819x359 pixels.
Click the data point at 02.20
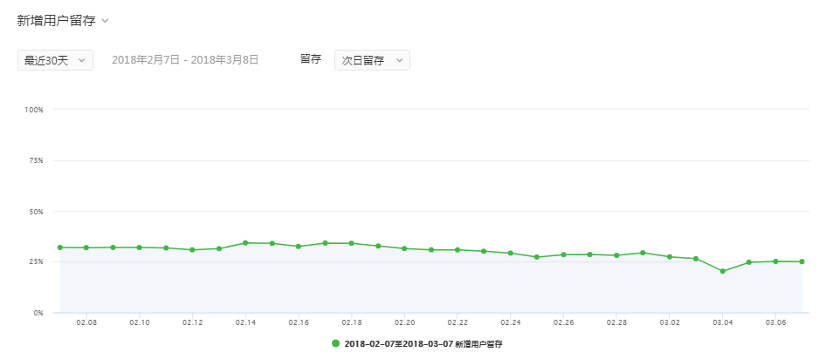pyautogui.click(x=404, y=248)
